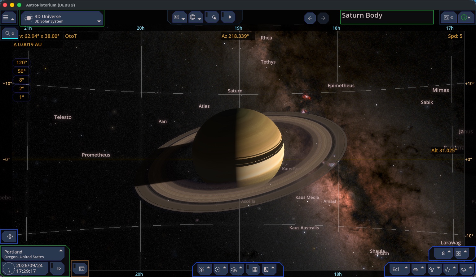Open the dome horizon options
Viewport: 476px width, 277px height.
418,269
